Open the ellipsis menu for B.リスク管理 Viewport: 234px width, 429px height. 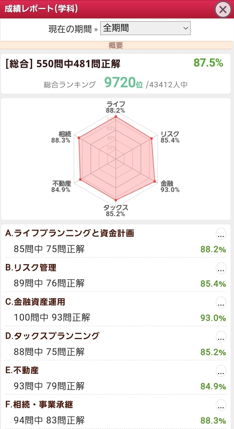click(221, 268)
